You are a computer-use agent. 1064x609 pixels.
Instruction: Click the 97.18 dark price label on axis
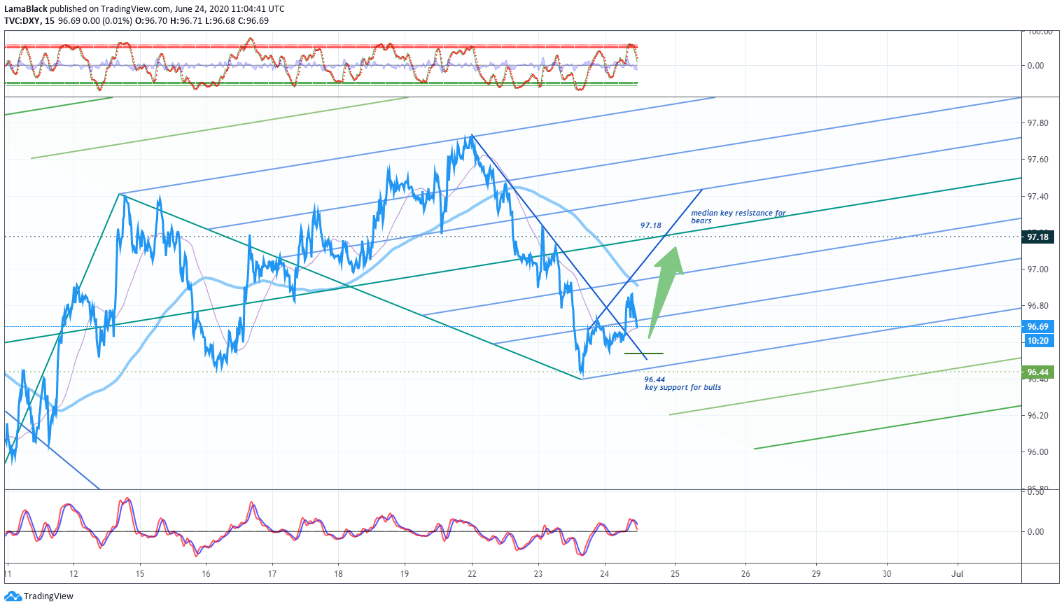(1037, 237)
